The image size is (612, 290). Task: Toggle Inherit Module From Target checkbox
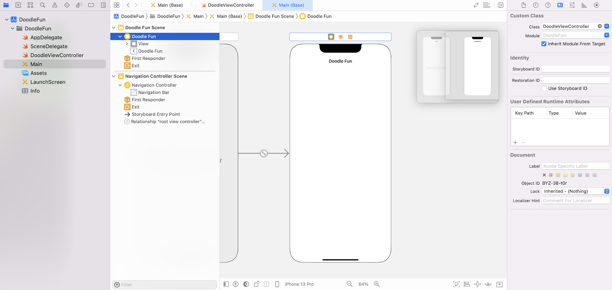click(x=544, y=44)
